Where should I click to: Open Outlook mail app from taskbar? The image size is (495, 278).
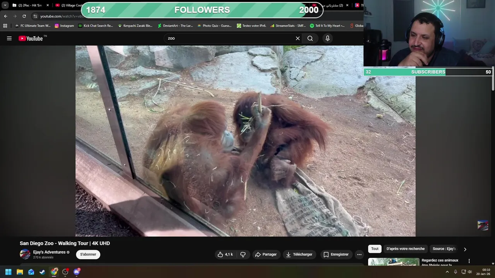click(x=31, y=272)
